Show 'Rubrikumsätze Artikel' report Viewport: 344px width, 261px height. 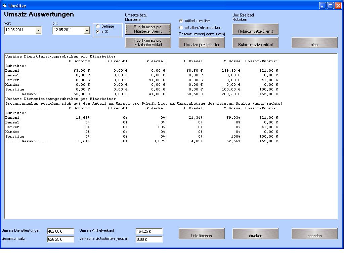click(255, 43)
